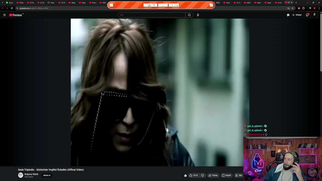322x181 pixels.
Task: Open the purple extension icon
Action: point(299,8)
